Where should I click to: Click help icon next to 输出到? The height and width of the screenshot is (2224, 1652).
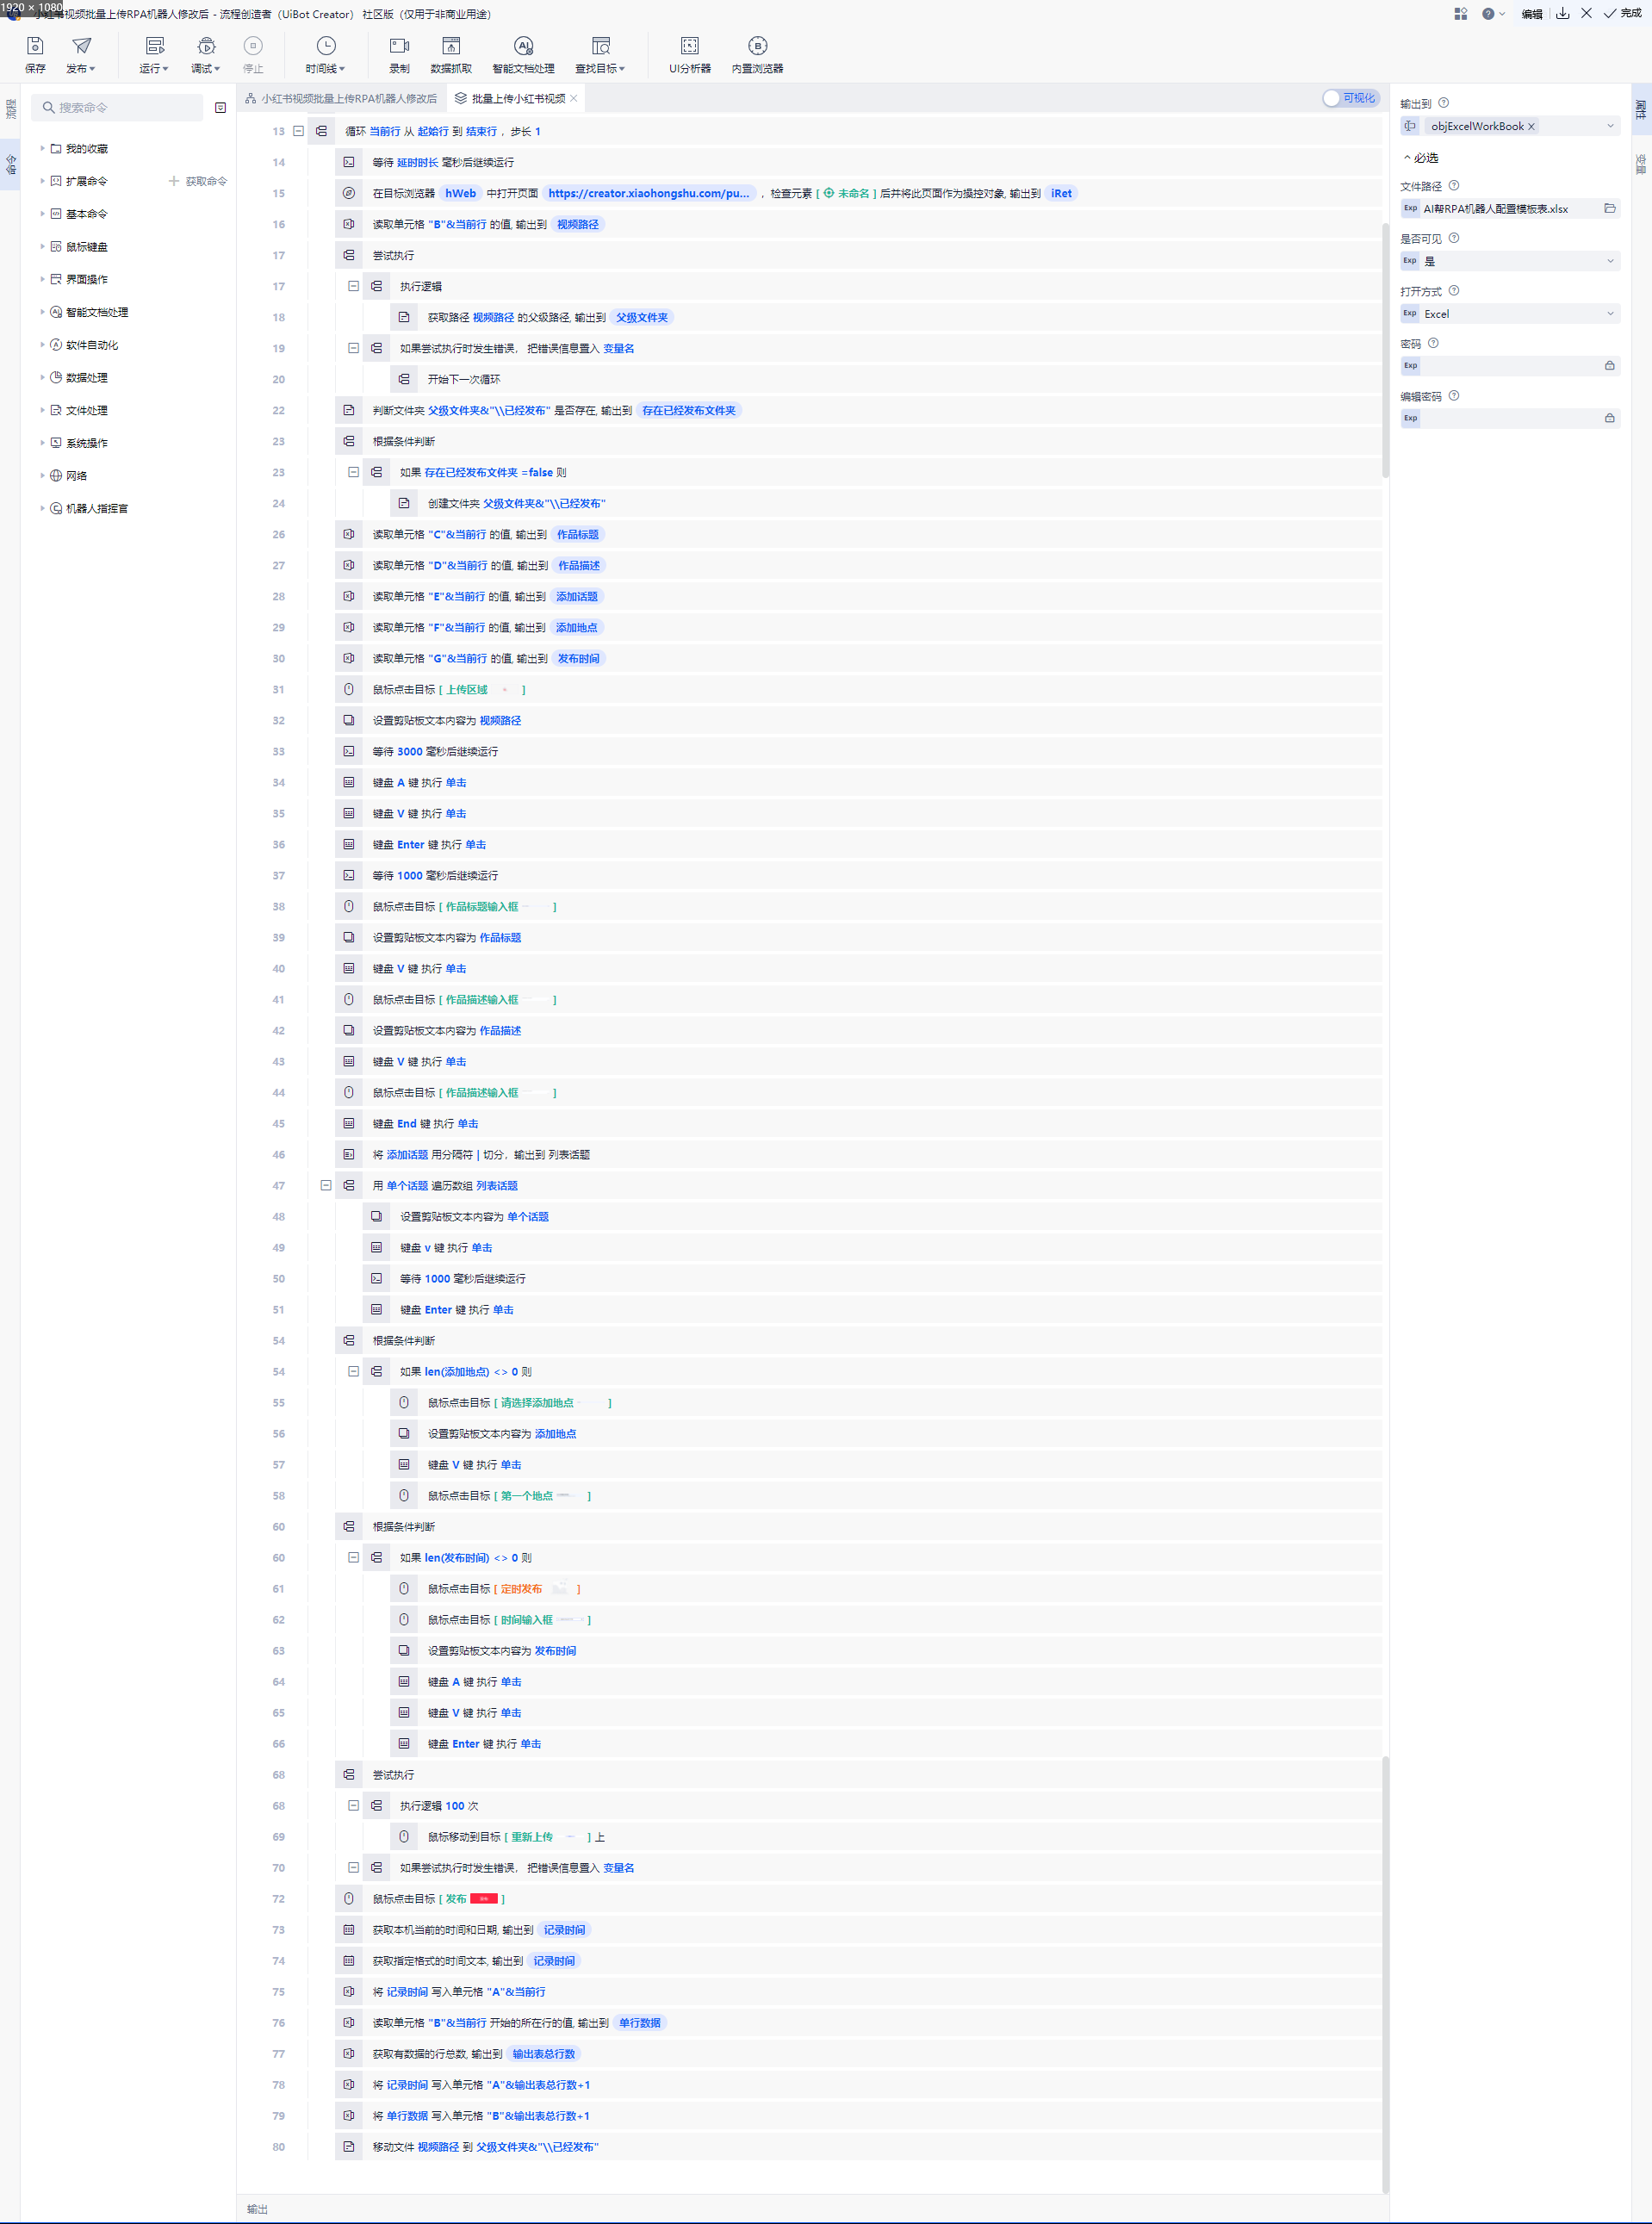click(x=1443, y=103)
